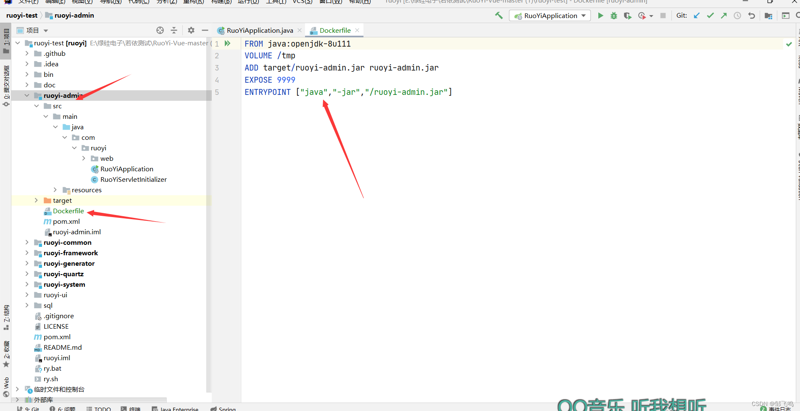800x411 pixels.
Task: Show Git history clock icon
Action: pos(737,16)
